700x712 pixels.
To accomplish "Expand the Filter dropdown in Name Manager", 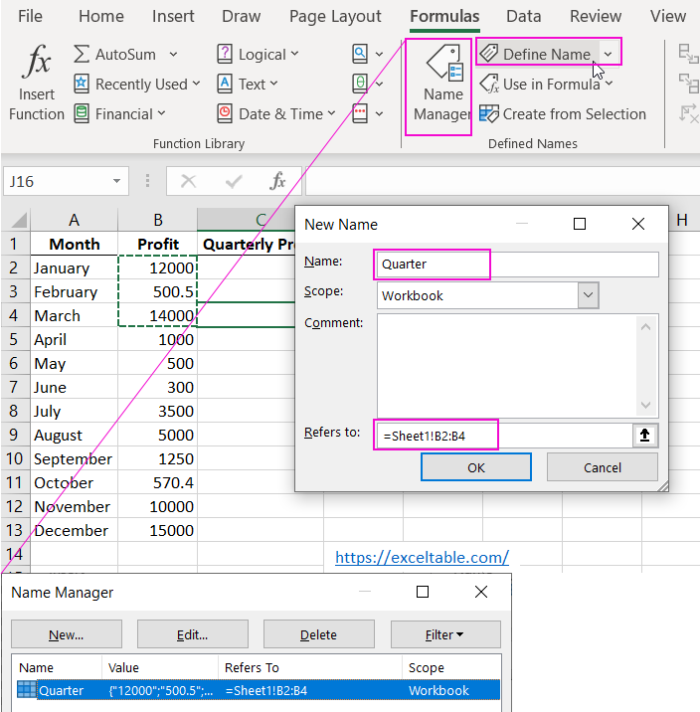I will tap(444, 634).
